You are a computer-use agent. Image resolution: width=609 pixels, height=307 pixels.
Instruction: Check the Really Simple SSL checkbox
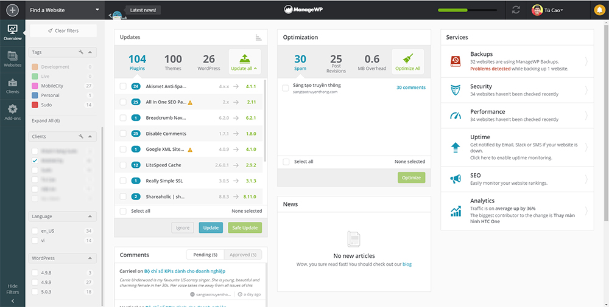coord(123,181)
